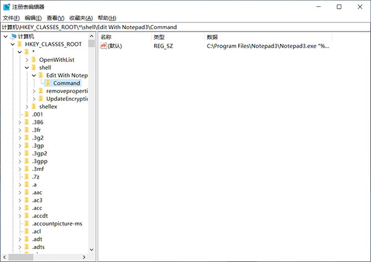
Task: Click the folder icon beside OpenWithList
Action: [34, 60]
